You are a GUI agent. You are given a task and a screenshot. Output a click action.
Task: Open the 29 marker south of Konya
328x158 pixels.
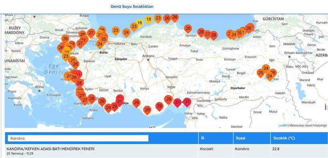click(x=136, y=103)
